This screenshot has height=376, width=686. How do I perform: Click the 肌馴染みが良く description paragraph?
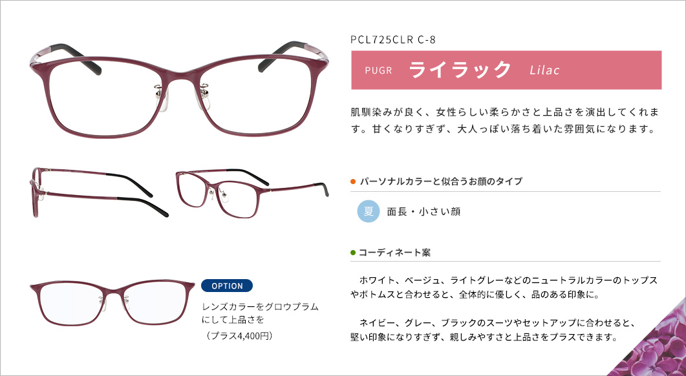pos(505,121)
